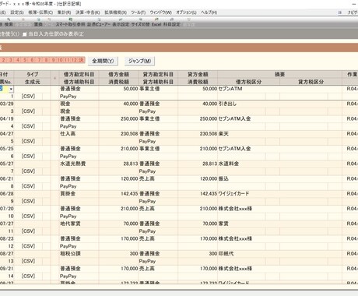Open the オプション(L) menu

(186, 12)
